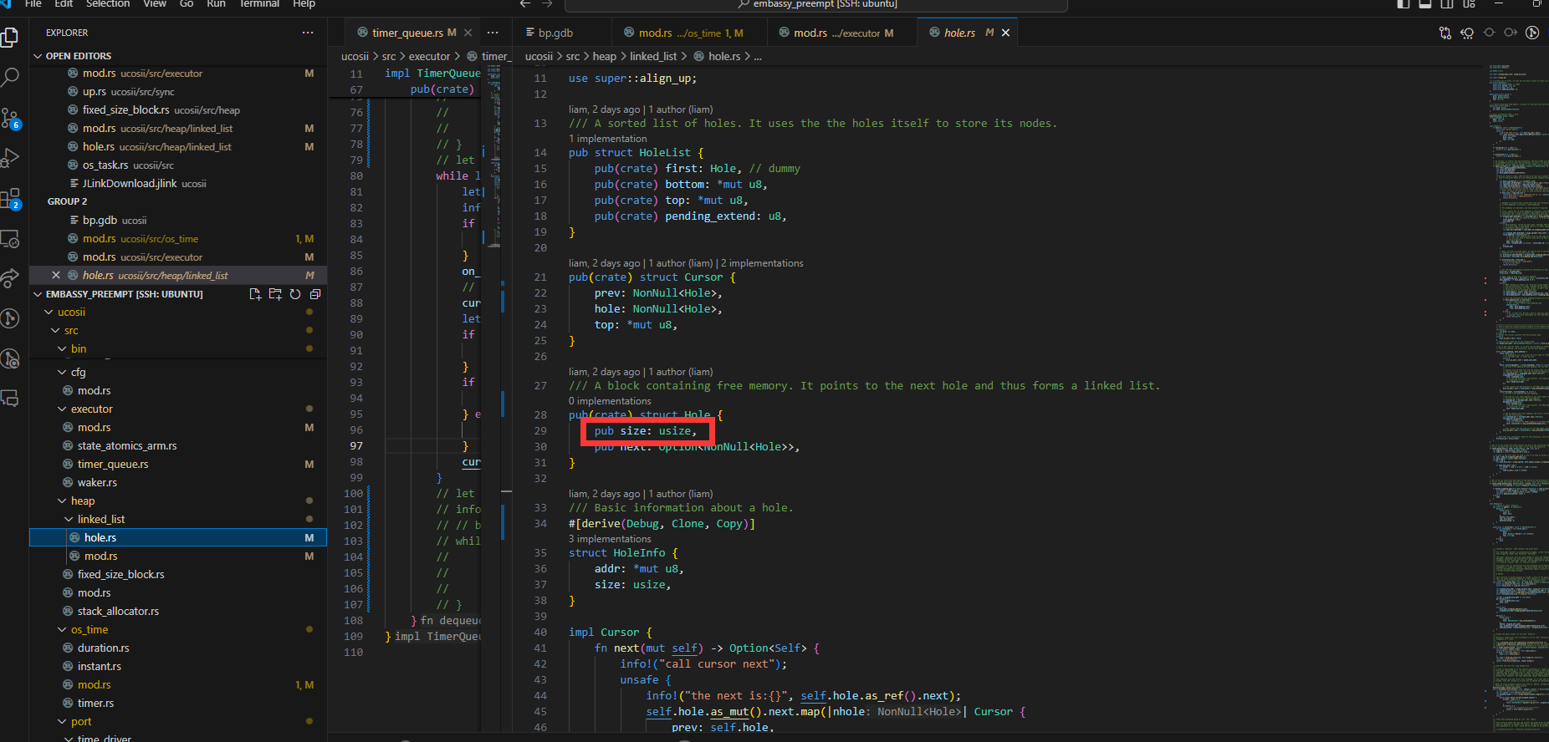Viewport: 1549px width, 742px height.
Task: Click the linked_list breadcrumb in hole.rs editor
Action: point(653,57)
